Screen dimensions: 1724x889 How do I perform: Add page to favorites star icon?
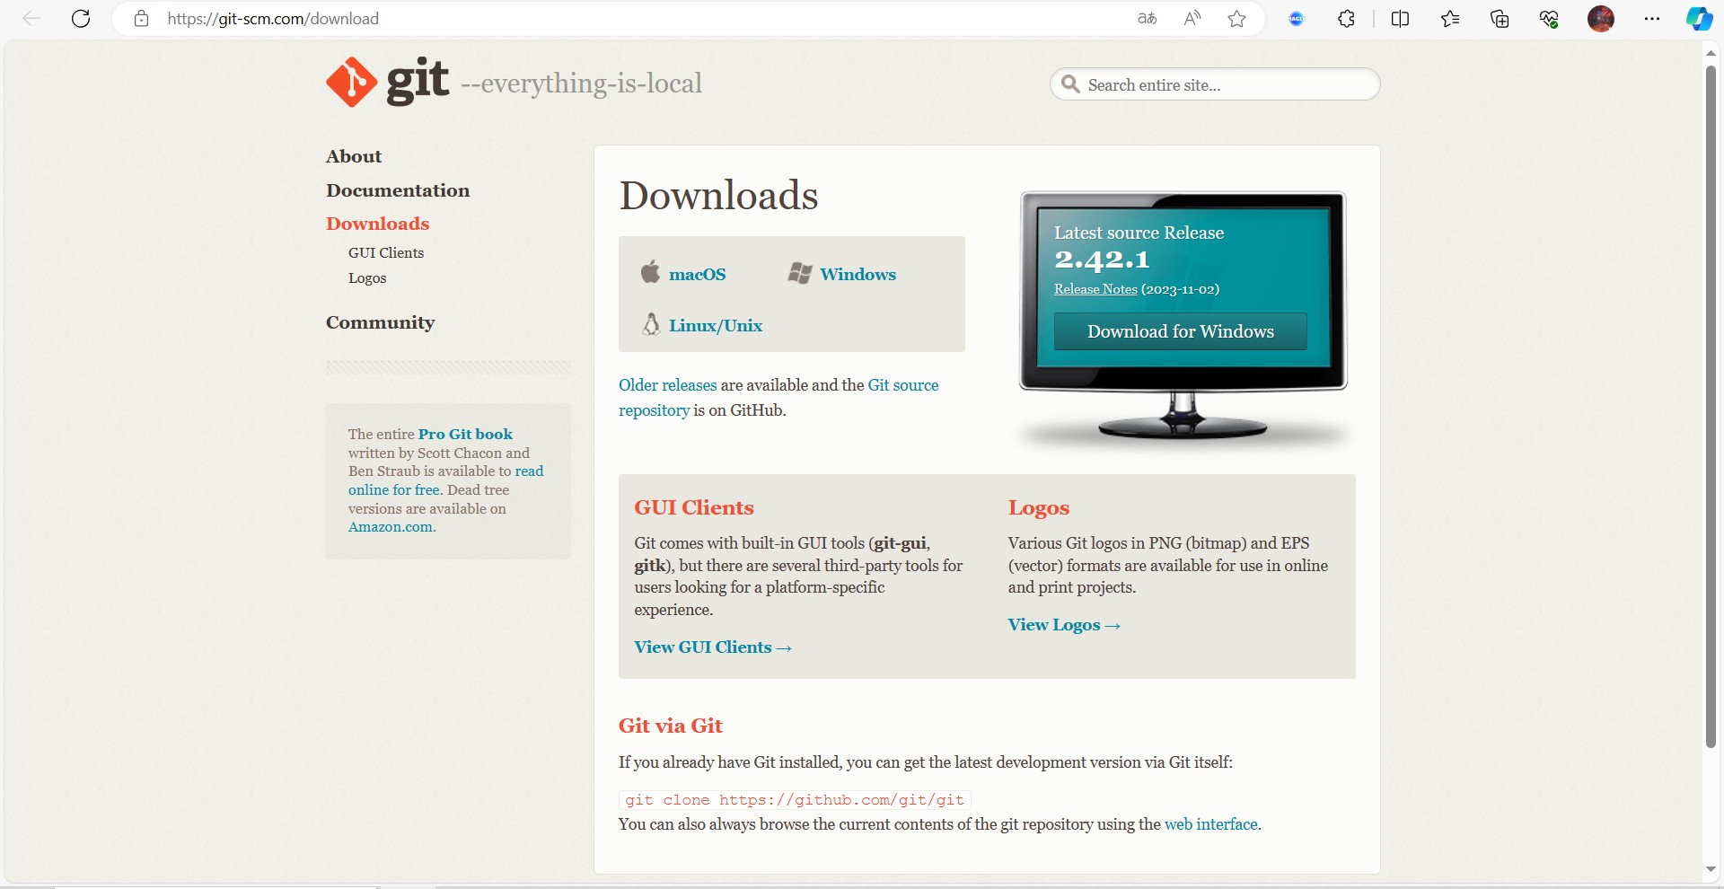[x=1237, y=19]
